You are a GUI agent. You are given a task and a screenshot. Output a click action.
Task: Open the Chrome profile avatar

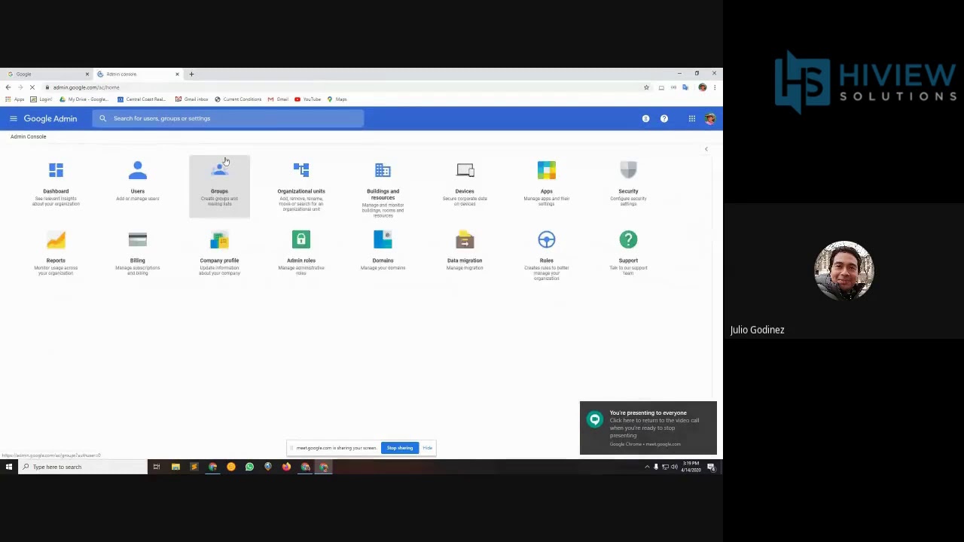click(702, 87)
